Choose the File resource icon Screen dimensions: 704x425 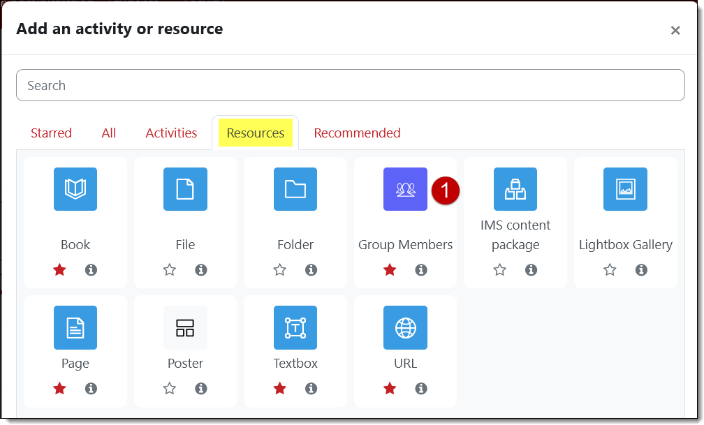click(186, 189)
